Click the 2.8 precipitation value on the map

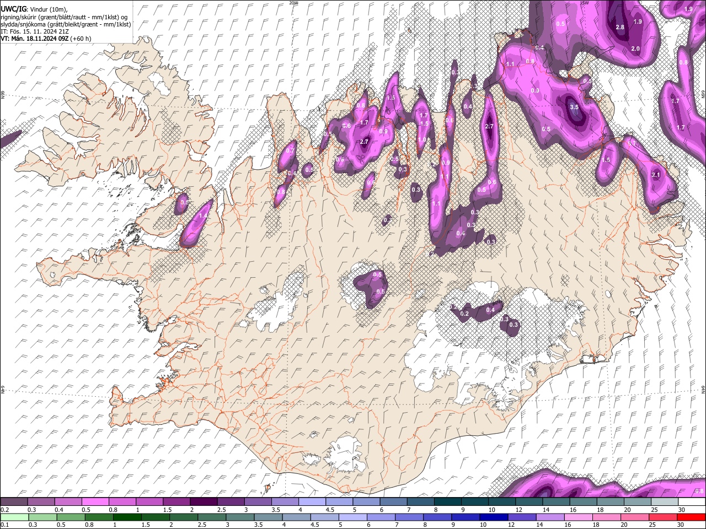619,27
